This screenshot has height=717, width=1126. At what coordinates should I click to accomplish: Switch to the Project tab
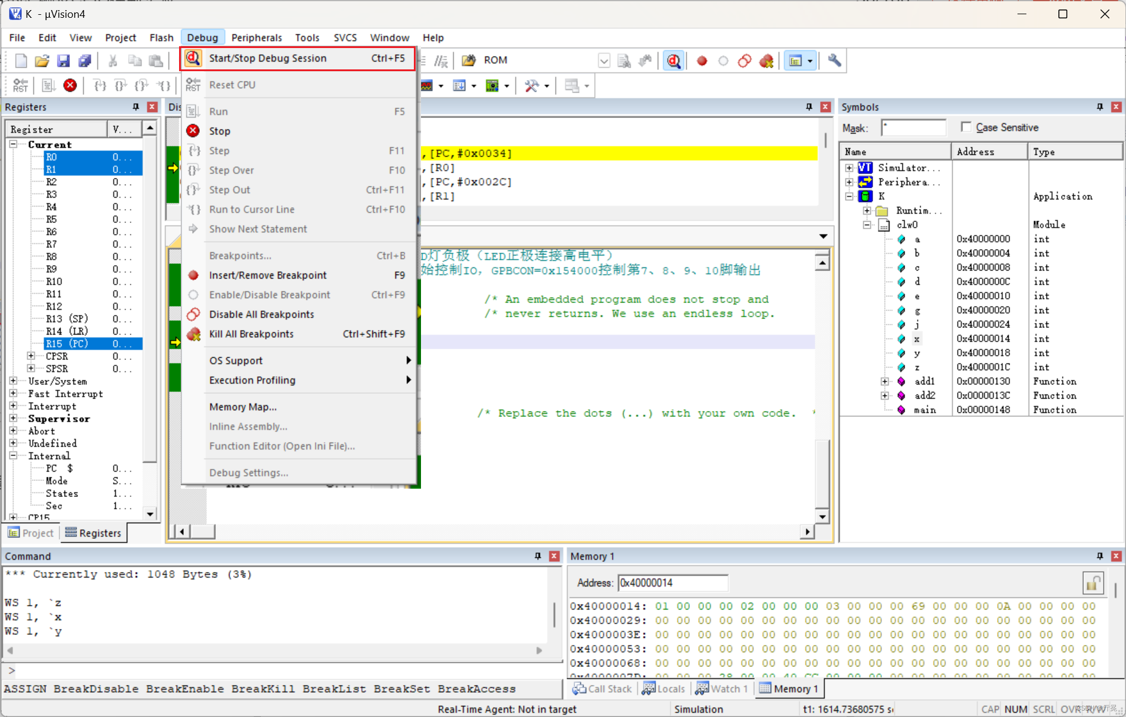point(31,533)
